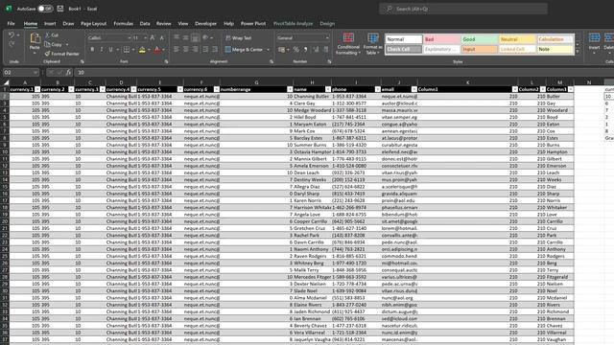Viewport: 614px width, 345px height.
Task: Click the Decrease Decimal icon
Action: click(325, 50)
